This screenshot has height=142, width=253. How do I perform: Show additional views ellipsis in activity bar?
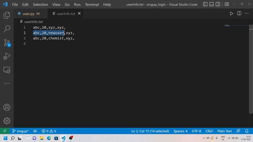point(7,83)
